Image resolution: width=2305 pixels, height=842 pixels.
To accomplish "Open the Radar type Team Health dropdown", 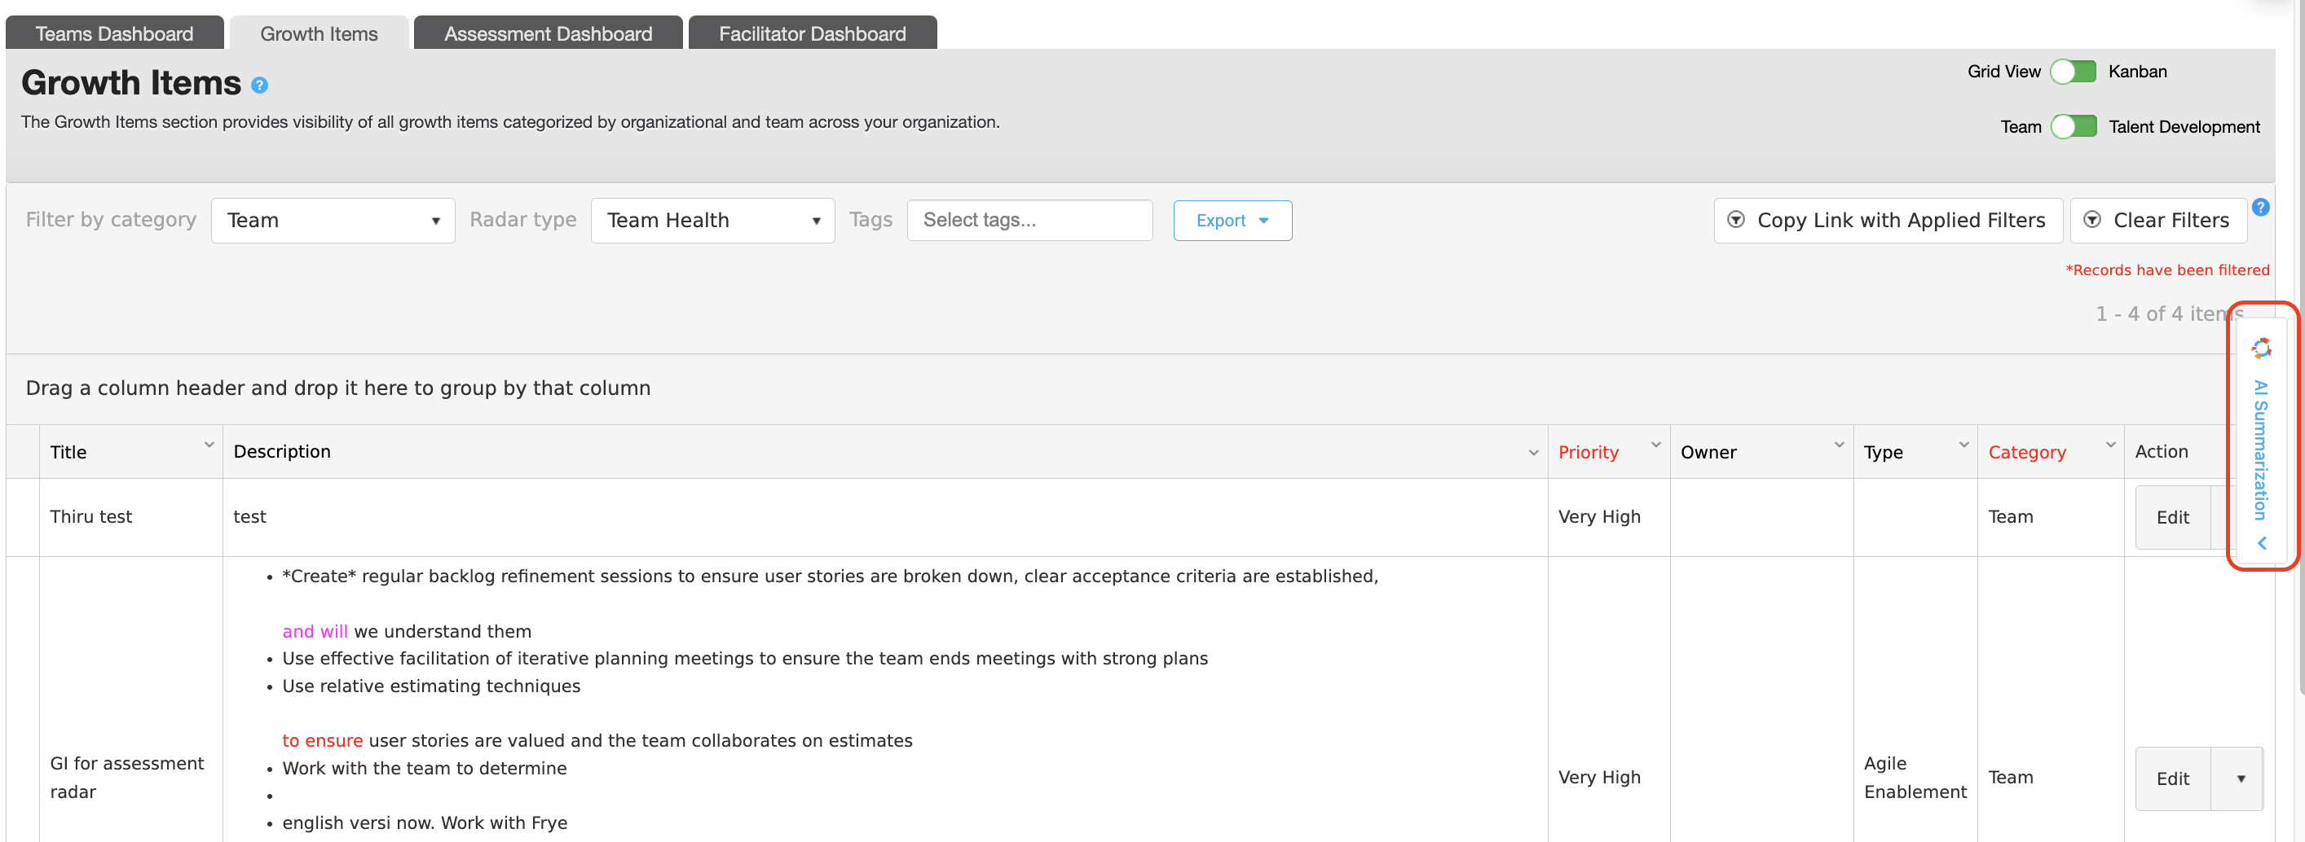I will pyautogui.click(x=712, y=221).
